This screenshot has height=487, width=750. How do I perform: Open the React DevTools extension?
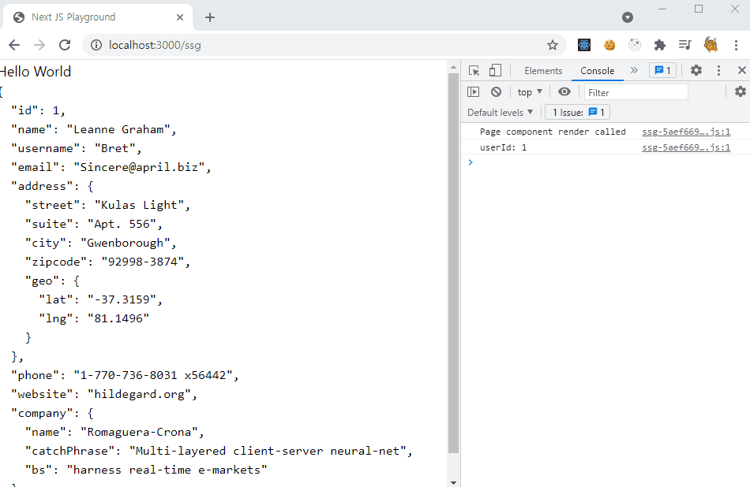[583, 45]
